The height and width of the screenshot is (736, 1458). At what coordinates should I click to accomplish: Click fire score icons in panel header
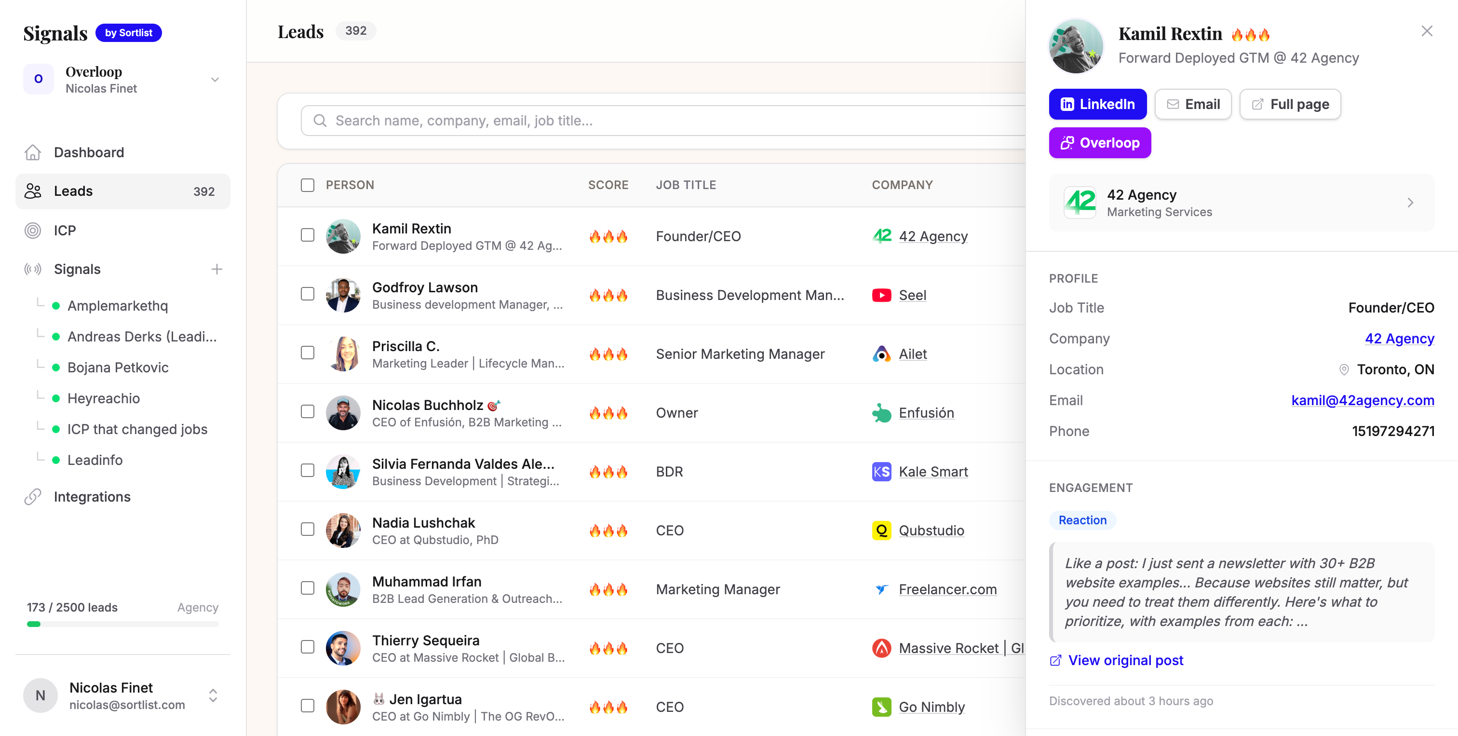click(1251, 35)
